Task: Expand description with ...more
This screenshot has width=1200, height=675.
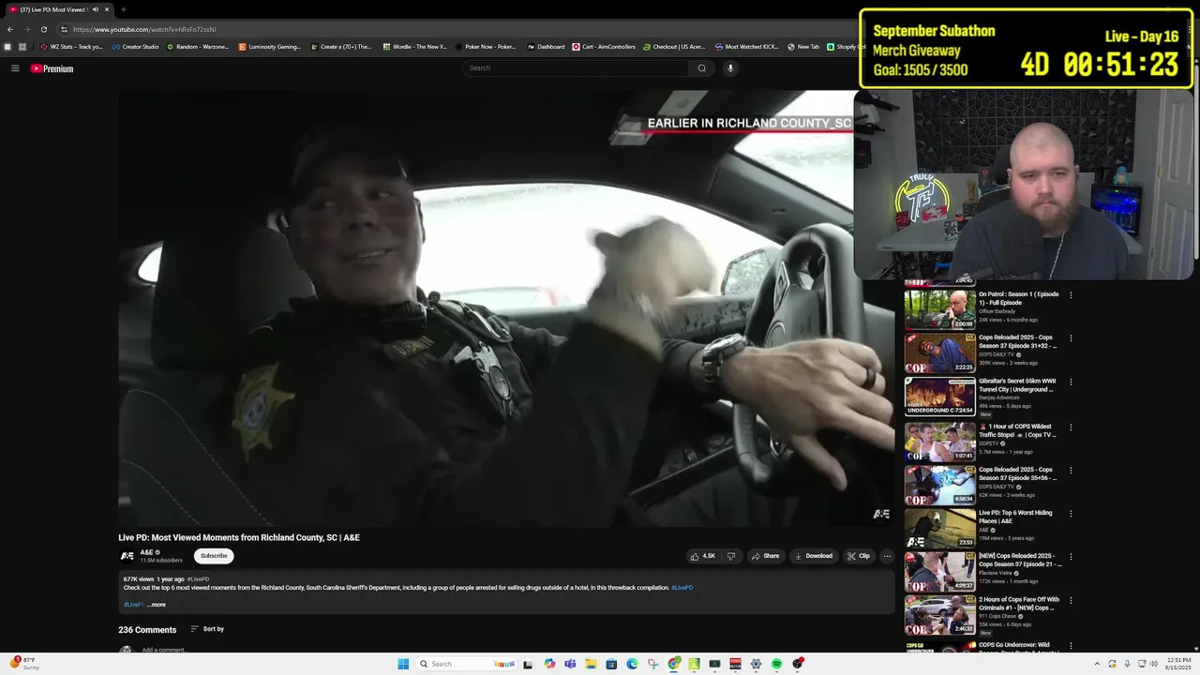Action: 157,605
